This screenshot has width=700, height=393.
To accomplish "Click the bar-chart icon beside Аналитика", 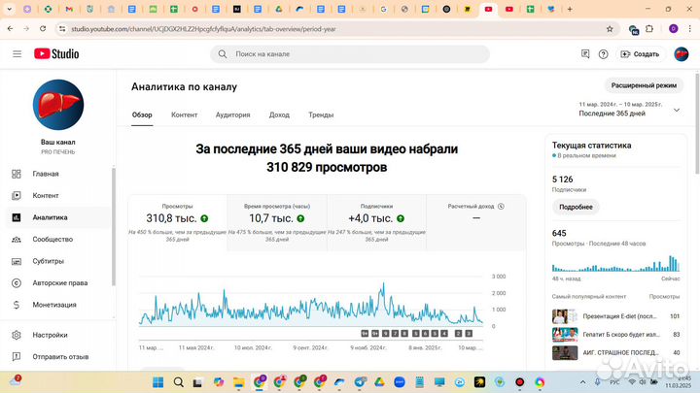I will tap(17, 217).
